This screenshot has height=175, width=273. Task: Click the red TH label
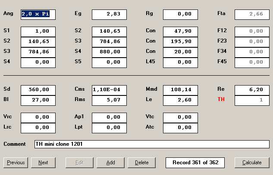(221, 99)
